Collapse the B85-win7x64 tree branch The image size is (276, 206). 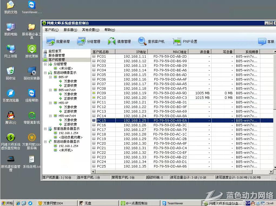[x=51, y=90]
